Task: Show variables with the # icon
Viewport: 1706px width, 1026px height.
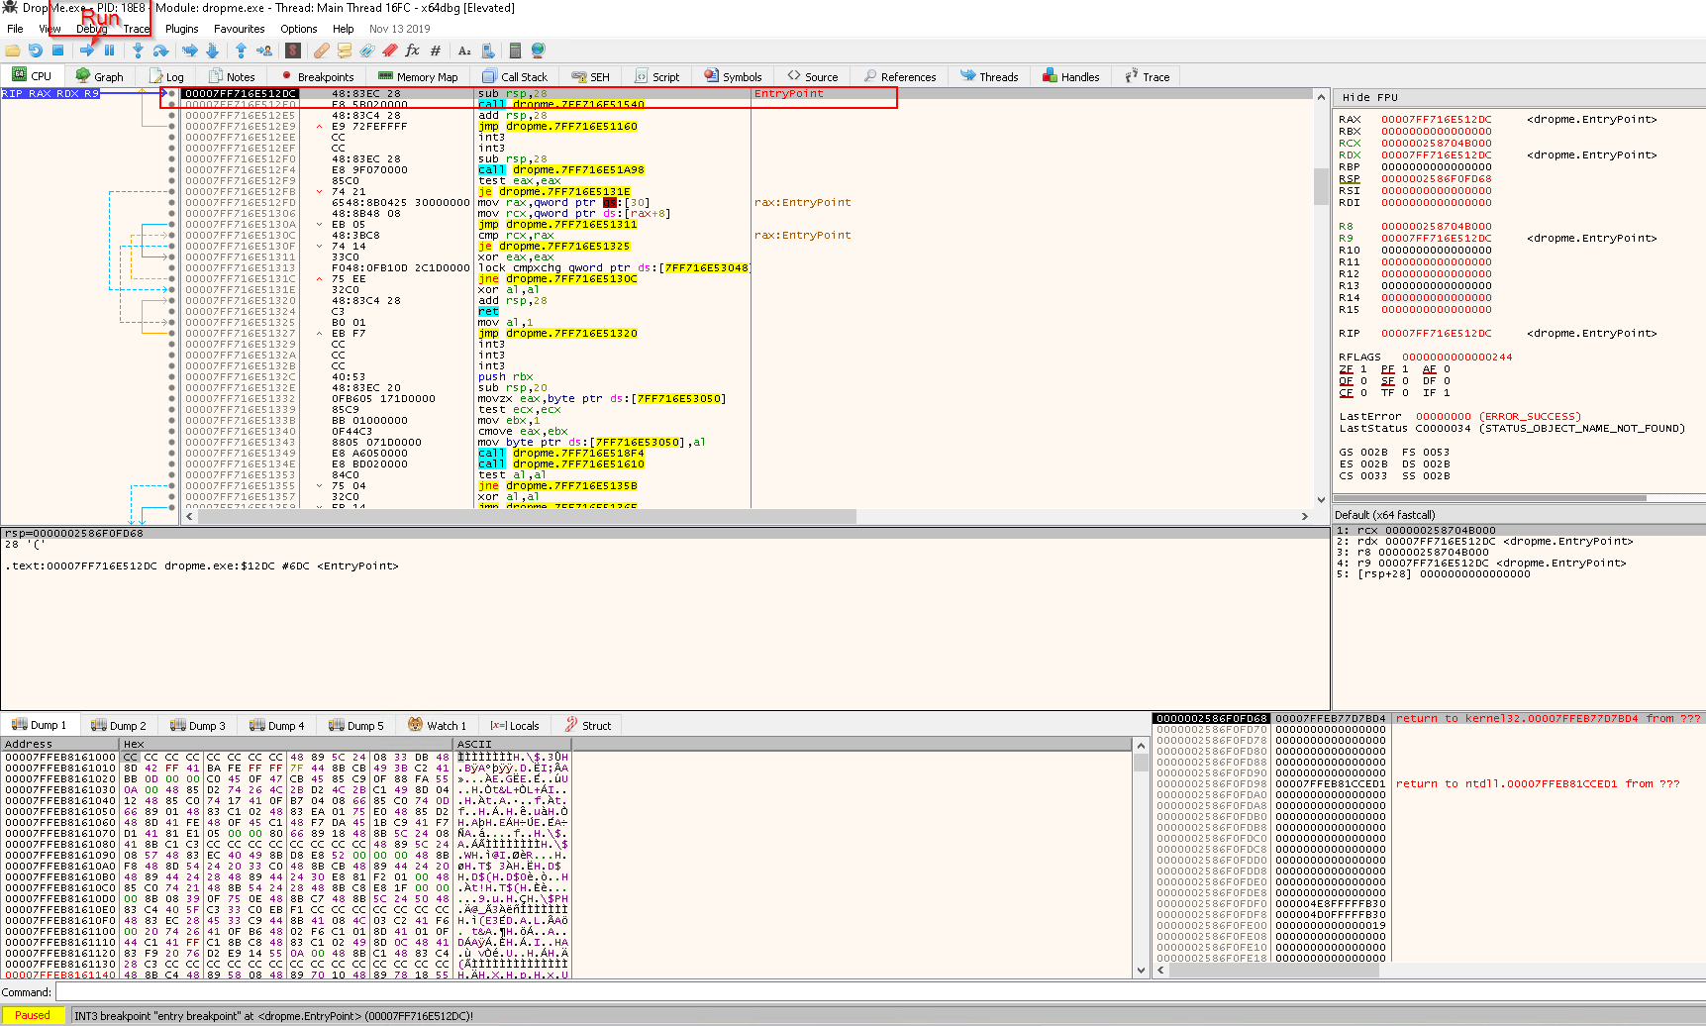Action: pyautogui.click(x=436, y=51)
